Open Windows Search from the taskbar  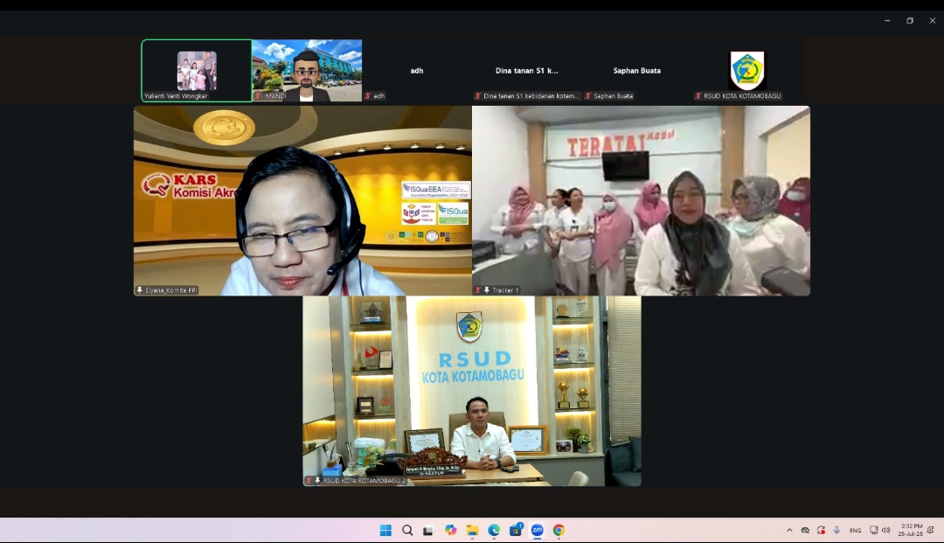407,531
